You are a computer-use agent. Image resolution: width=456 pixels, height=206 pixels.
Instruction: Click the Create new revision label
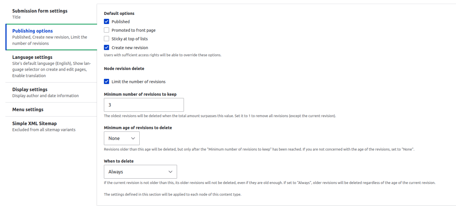pos(130,48)
